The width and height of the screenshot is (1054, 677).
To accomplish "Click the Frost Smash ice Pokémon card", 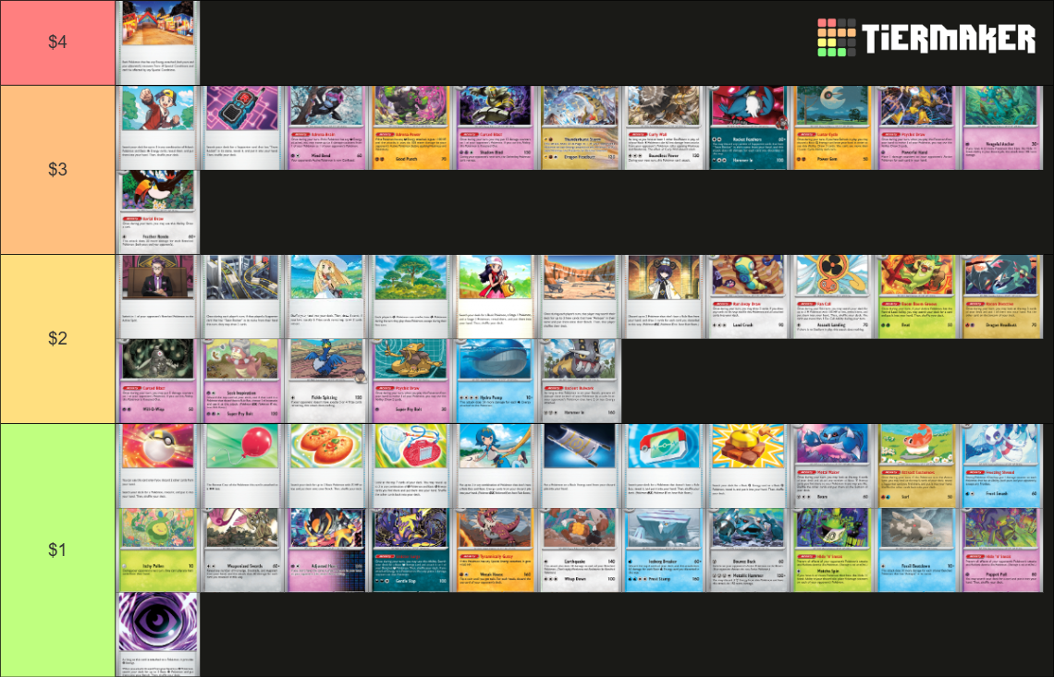I will coord(1001,466).
